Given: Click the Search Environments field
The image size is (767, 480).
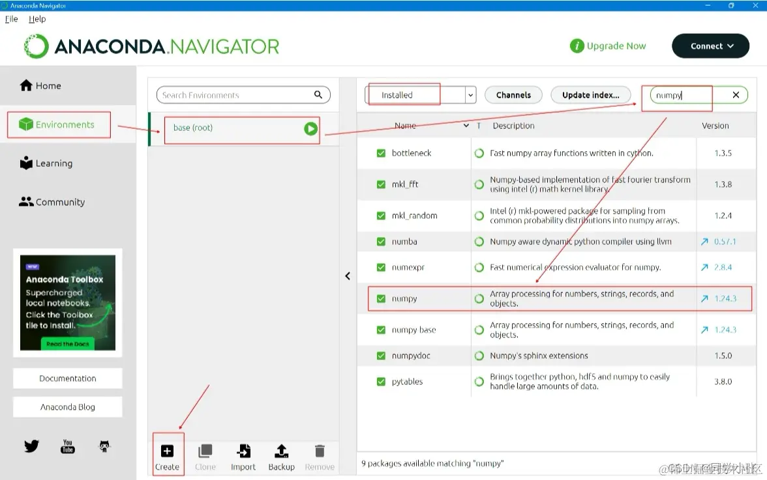Looking at the screenshot, I should (243, 94).
